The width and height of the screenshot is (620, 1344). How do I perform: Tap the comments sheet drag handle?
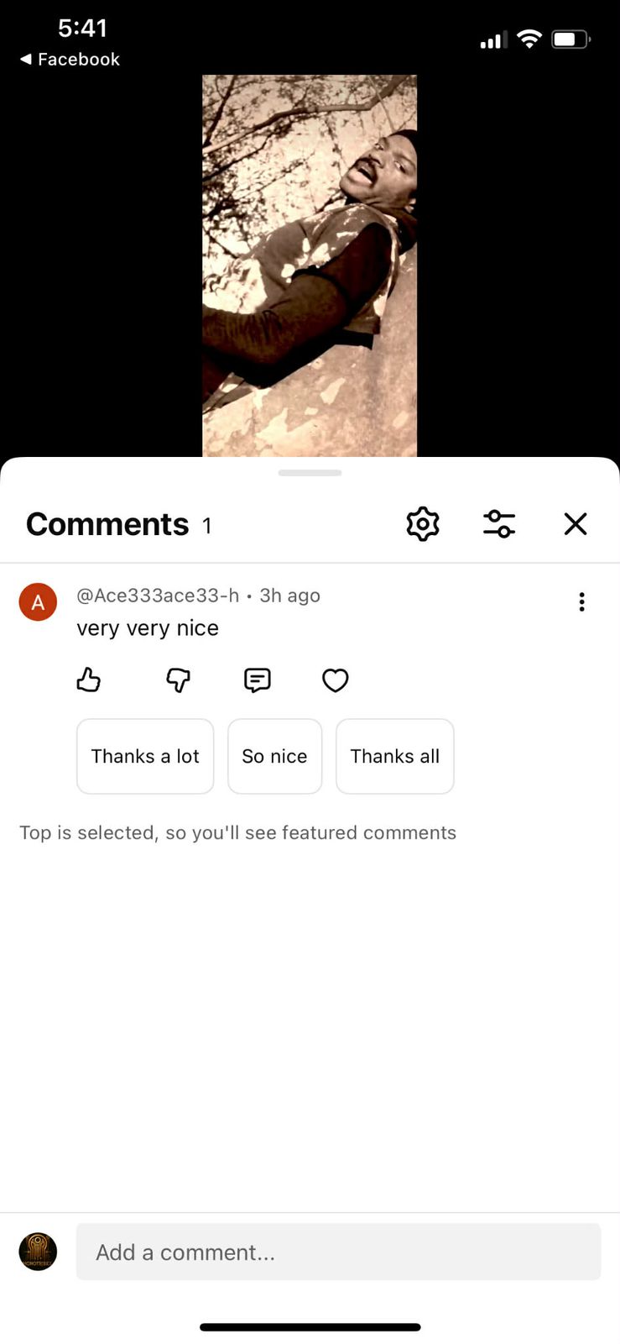310,473
